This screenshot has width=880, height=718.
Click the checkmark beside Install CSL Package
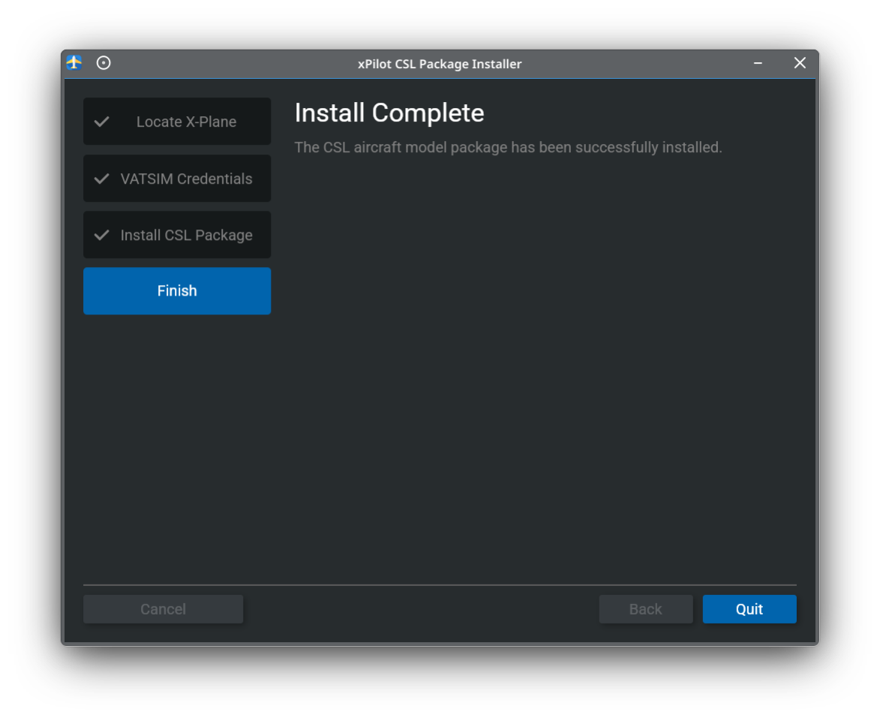click(x=101, y=235)
